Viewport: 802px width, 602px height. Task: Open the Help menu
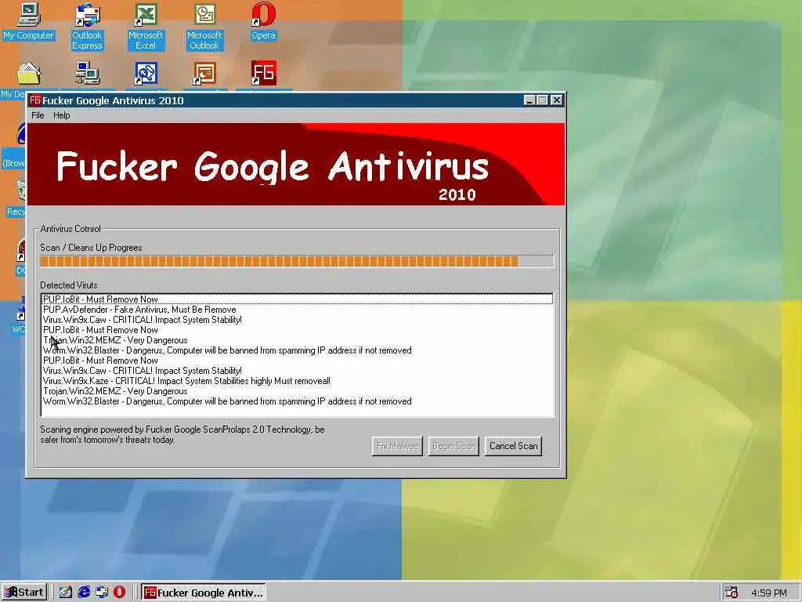coord(61,115)
